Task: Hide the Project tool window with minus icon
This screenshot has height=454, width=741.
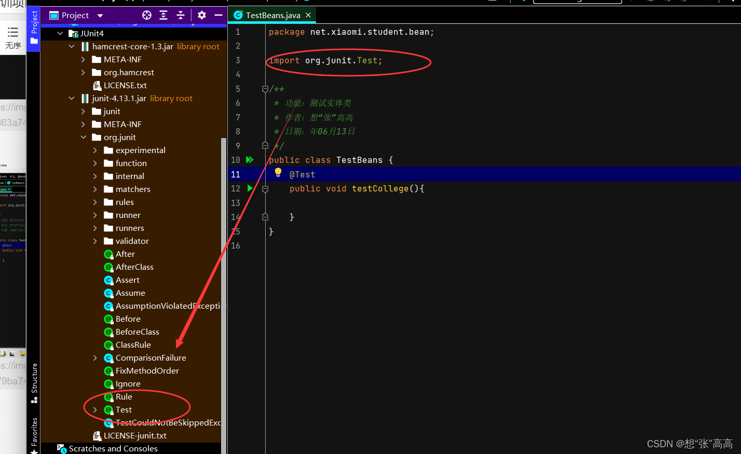Action: [218, 15]
